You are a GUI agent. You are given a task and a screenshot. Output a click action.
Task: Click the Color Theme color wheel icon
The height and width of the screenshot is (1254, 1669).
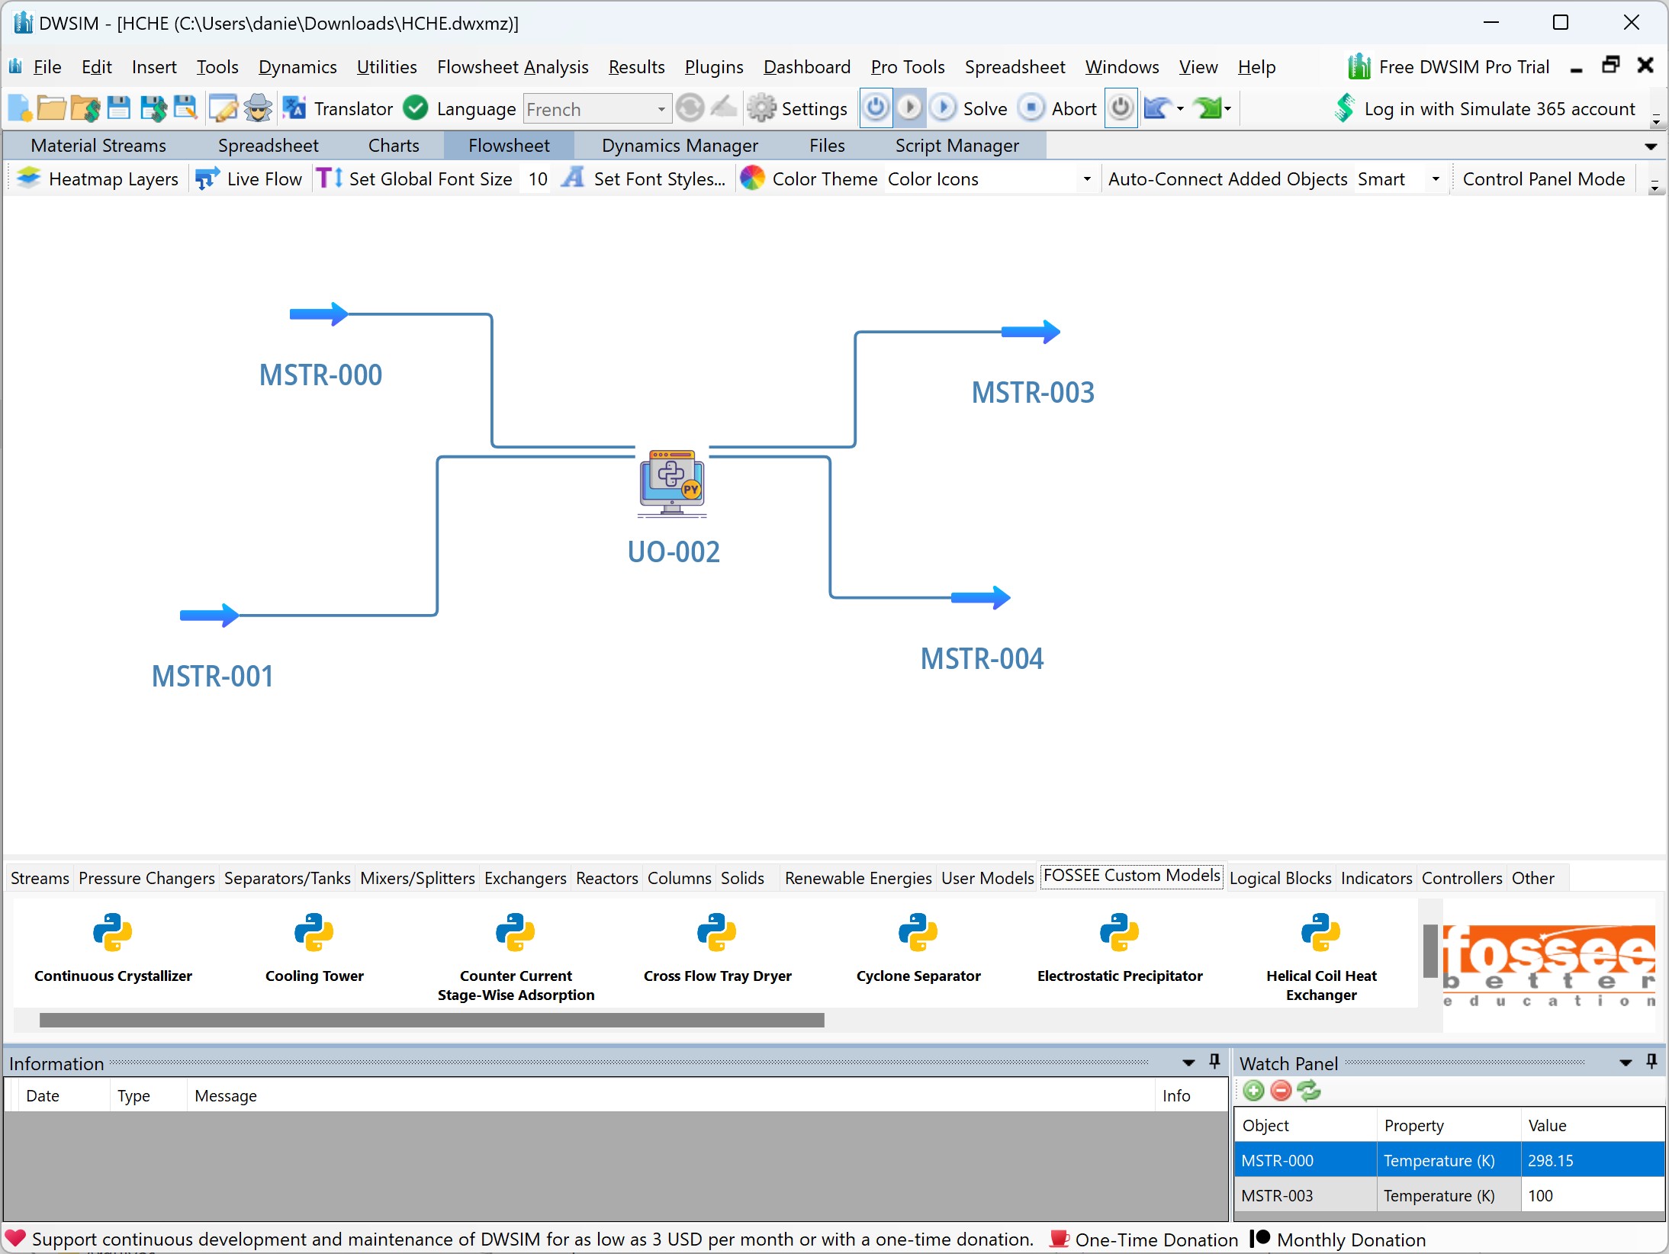coord(752,178)
